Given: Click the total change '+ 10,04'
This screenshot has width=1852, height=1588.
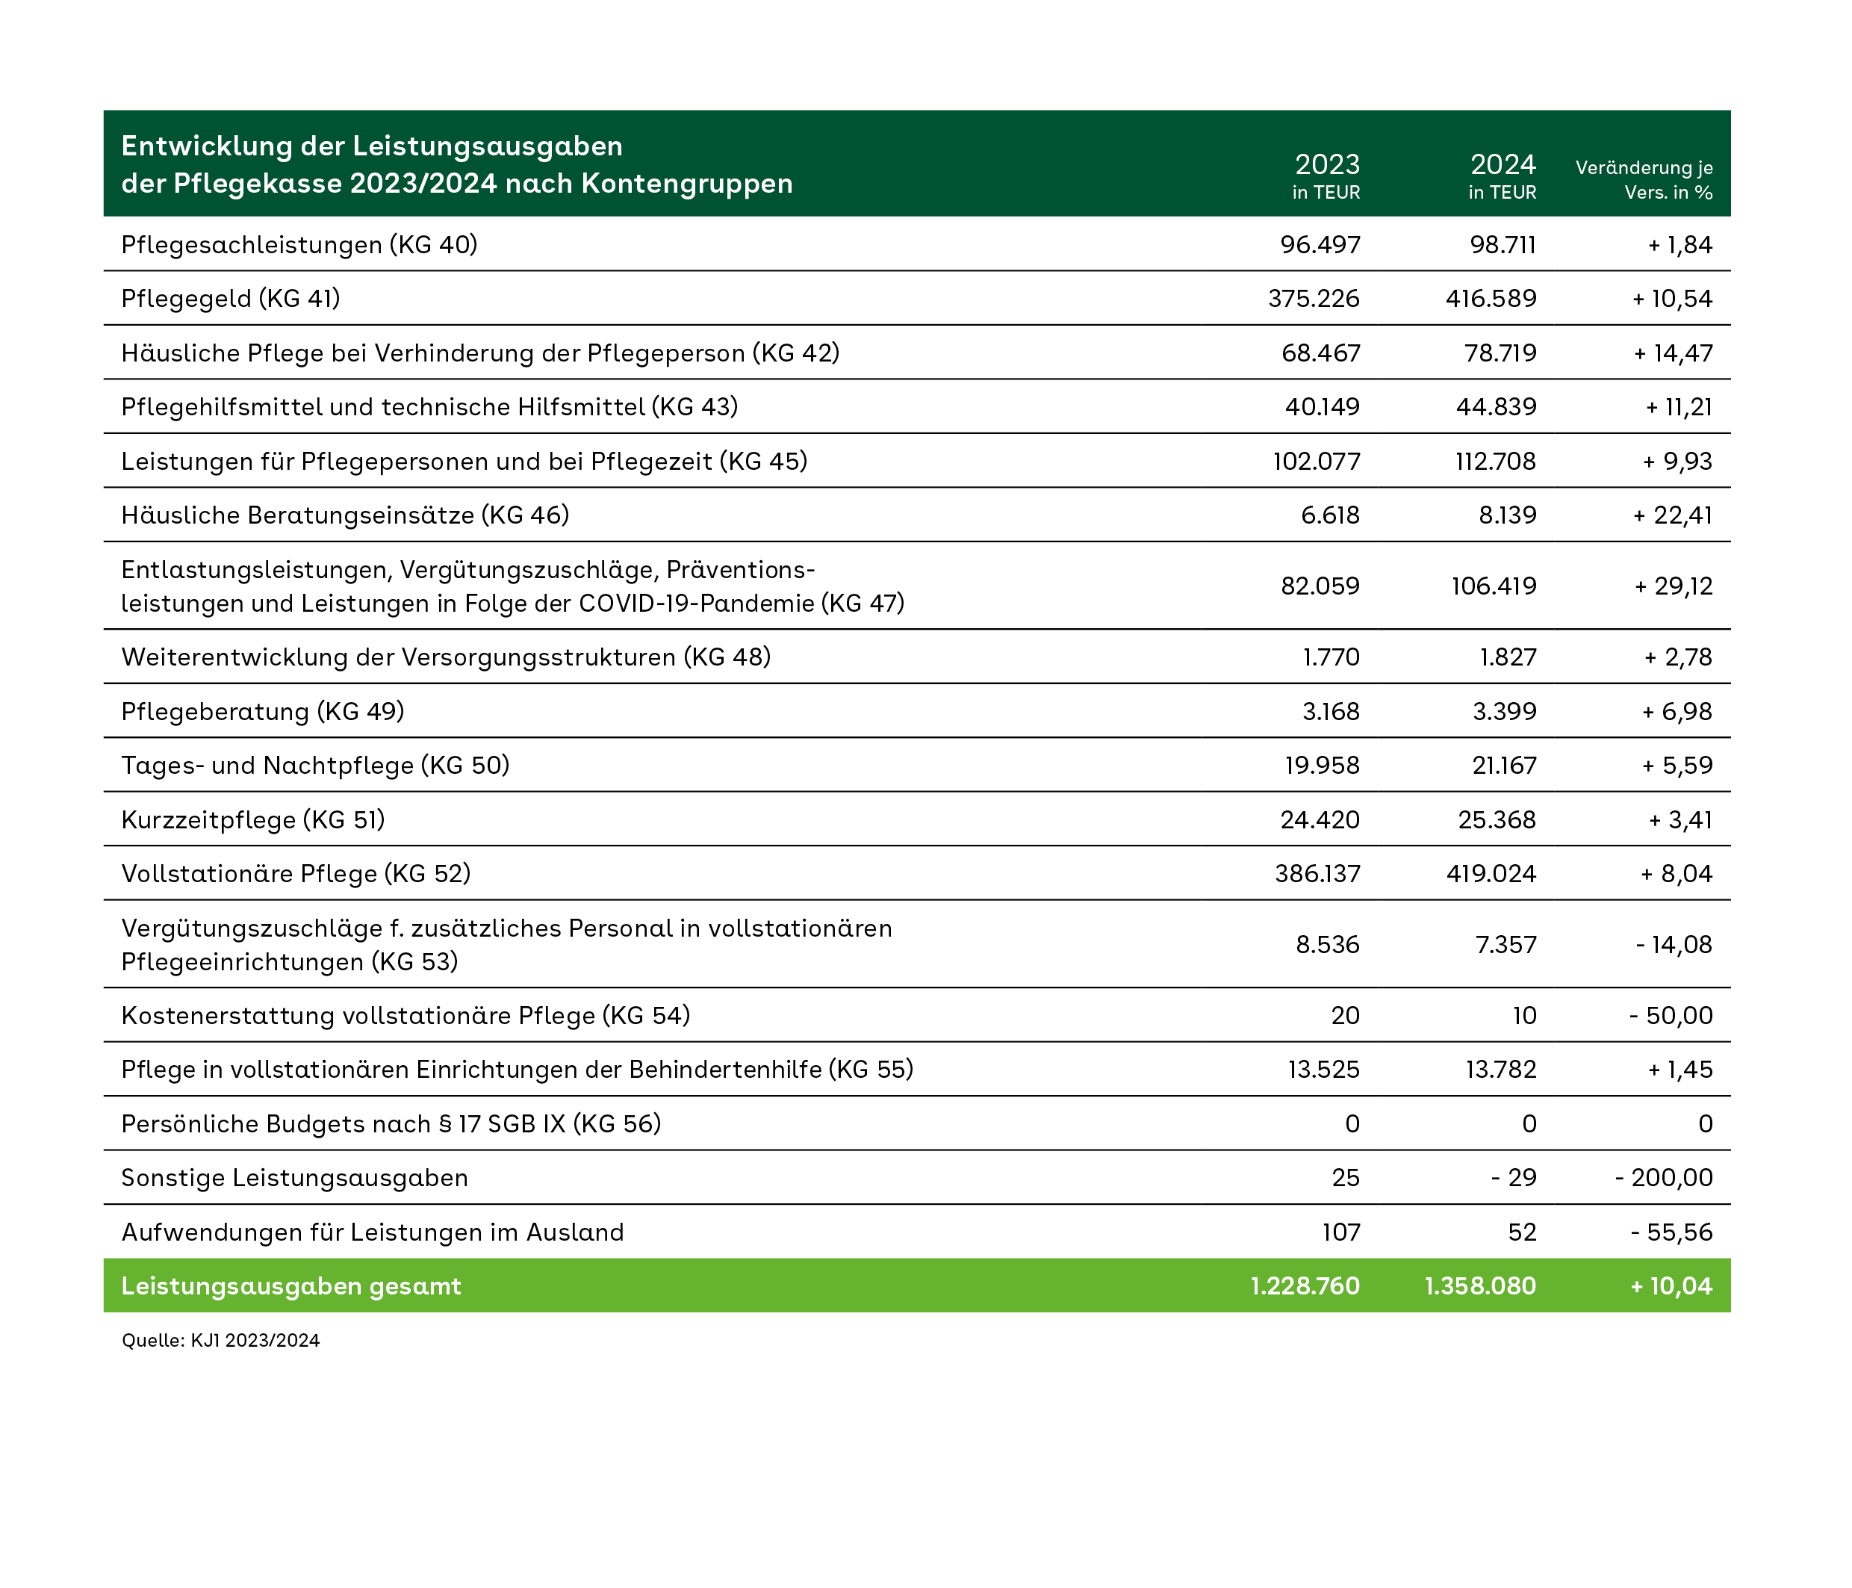Looking at the screenshot, I should pos(1671,1285).
